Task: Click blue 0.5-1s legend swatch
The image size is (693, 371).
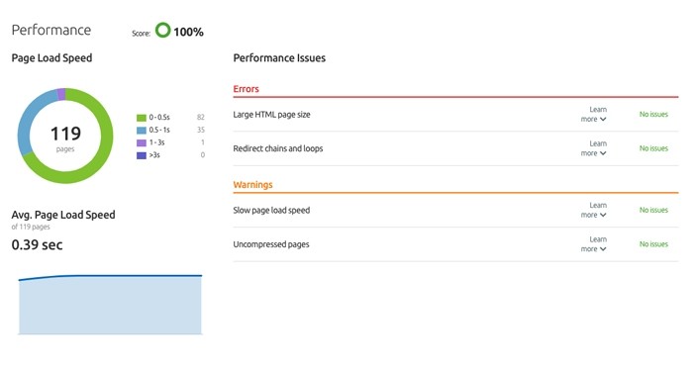Action: [x=142, y=131]
